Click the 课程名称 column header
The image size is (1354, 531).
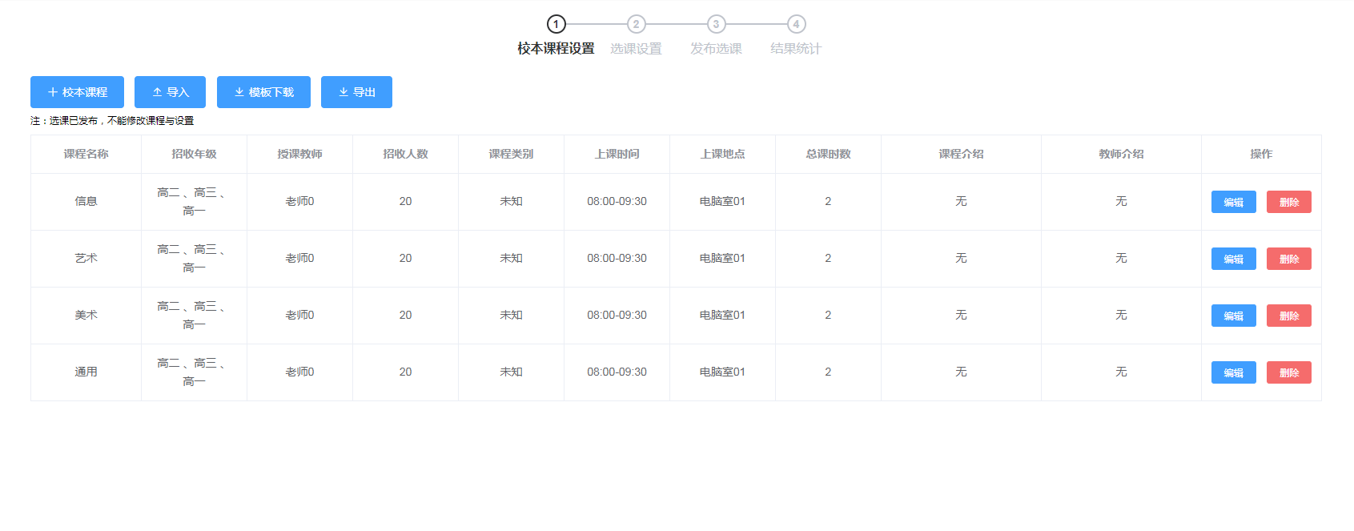pyautogui.click(x=86, y=154)
